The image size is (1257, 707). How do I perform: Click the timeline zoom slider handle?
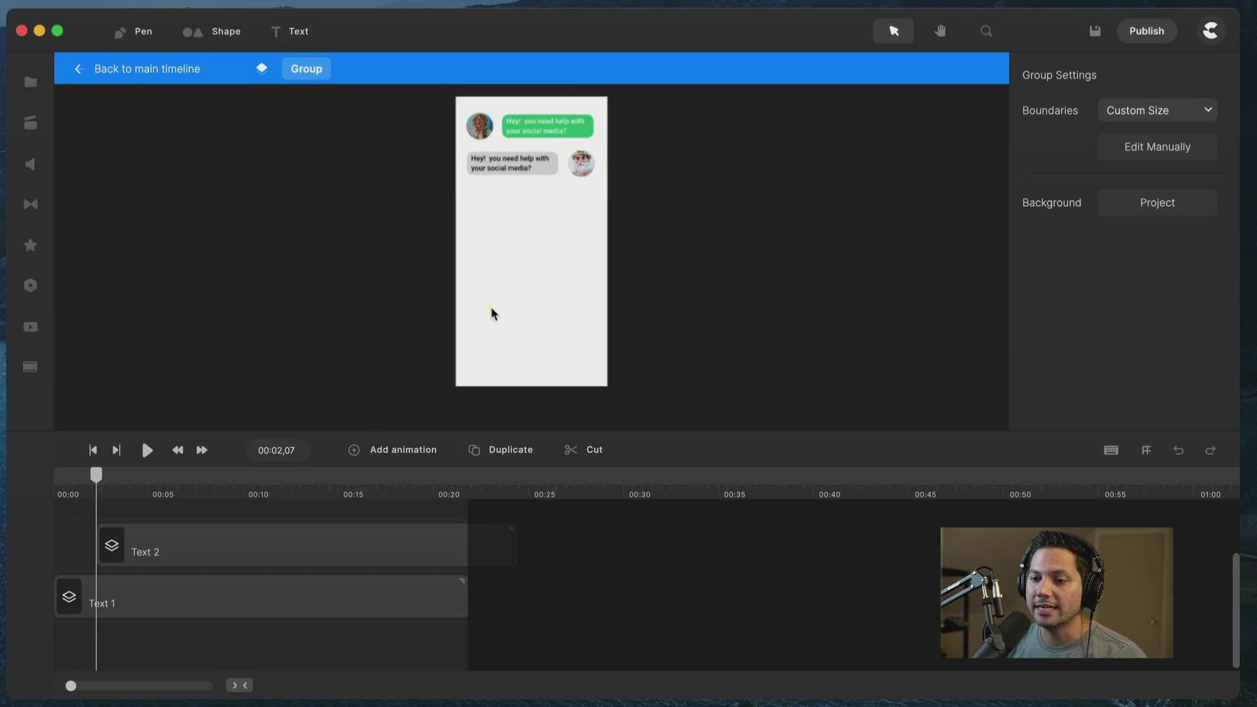point(71,685)
